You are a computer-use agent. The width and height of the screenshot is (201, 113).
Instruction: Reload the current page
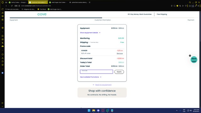pyautogui.click(x=12, y=6)
